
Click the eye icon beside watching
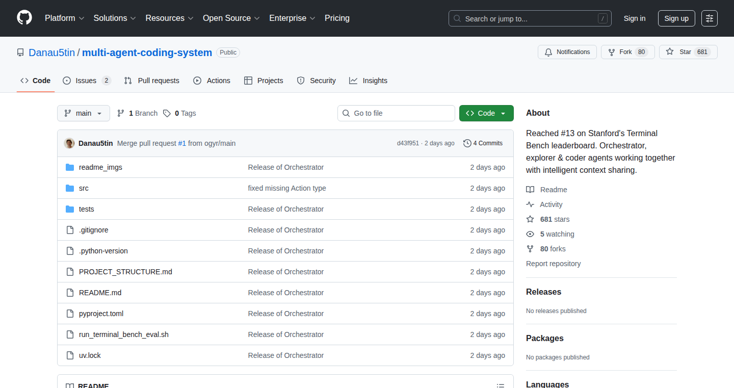(530, 234)
